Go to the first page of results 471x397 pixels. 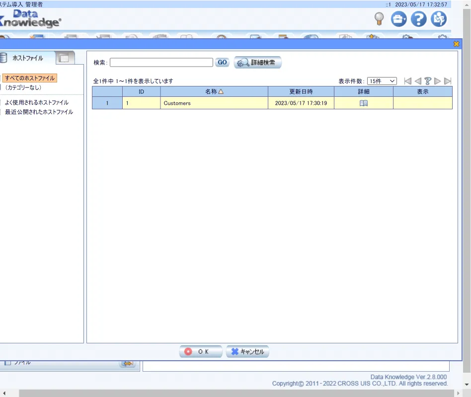(408, 81)
